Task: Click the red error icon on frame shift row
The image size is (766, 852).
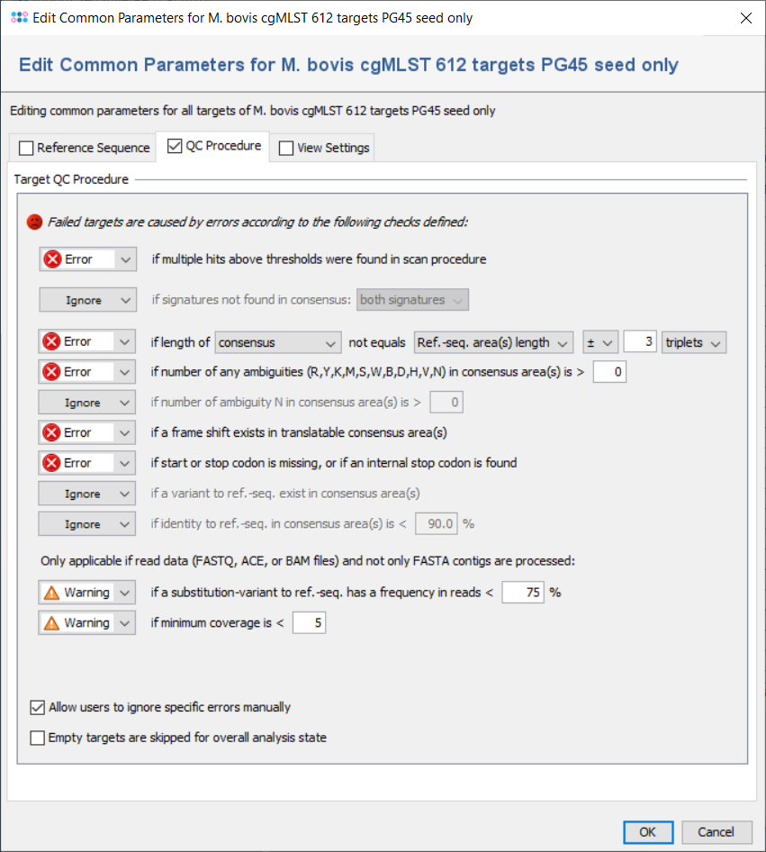Action: pyautogui.click(x=52, y=433)
